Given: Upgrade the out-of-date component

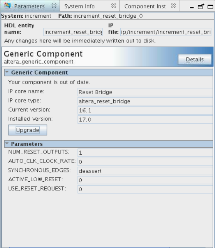Looking at the screenshot, I should point(28,130).
